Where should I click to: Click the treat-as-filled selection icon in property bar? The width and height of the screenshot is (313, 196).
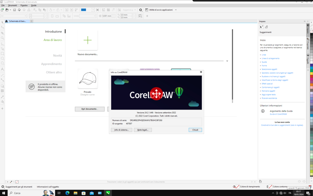click(x=140, y=16)
